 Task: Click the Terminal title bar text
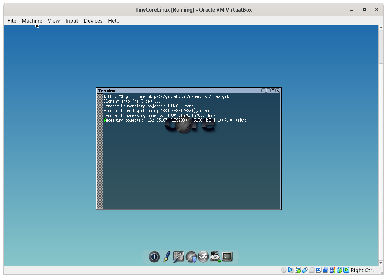tap(107, 91)
